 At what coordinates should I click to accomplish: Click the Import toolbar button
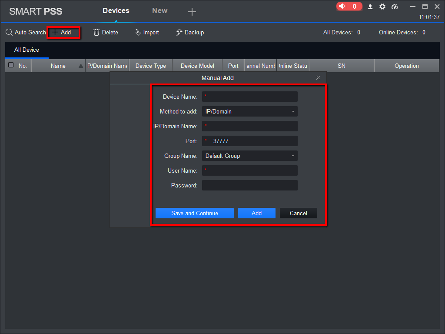(x=147, y=32)
